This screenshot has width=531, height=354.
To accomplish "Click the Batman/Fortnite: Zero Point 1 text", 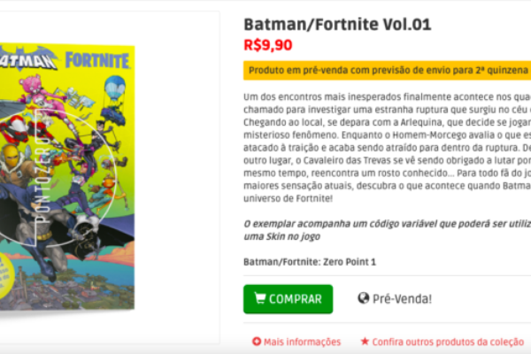I will [x=310, y=262].
